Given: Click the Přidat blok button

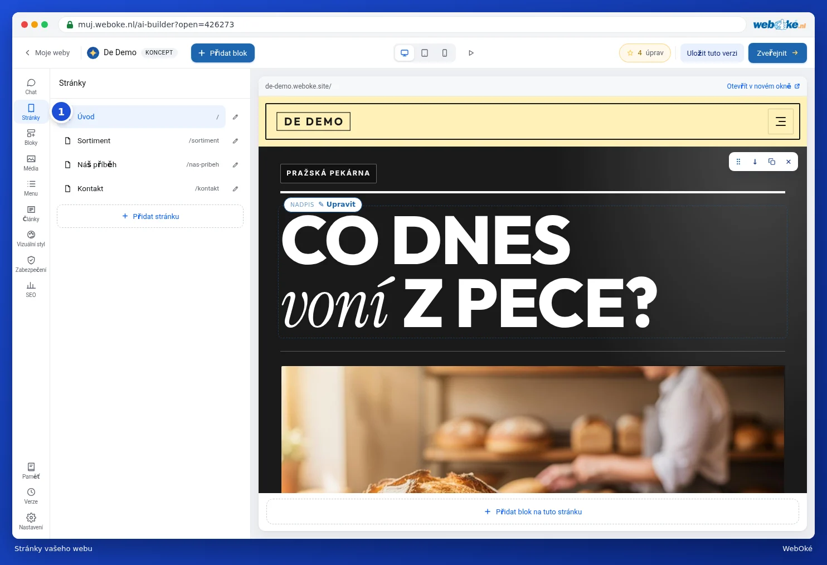Looking at the screenshot, I should (223, 53).
